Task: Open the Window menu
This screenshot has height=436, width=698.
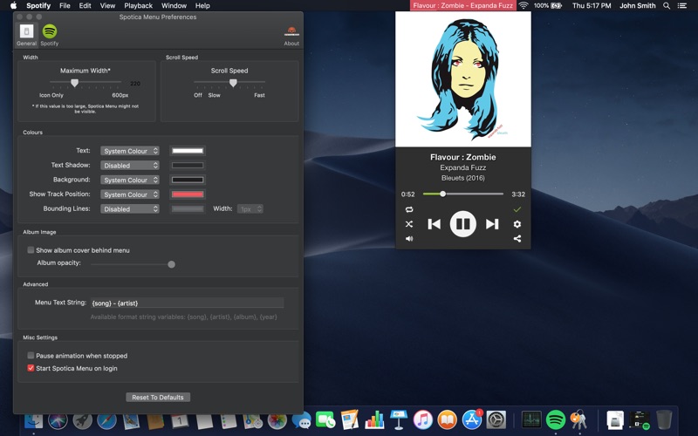Action: tap(174, 6)
